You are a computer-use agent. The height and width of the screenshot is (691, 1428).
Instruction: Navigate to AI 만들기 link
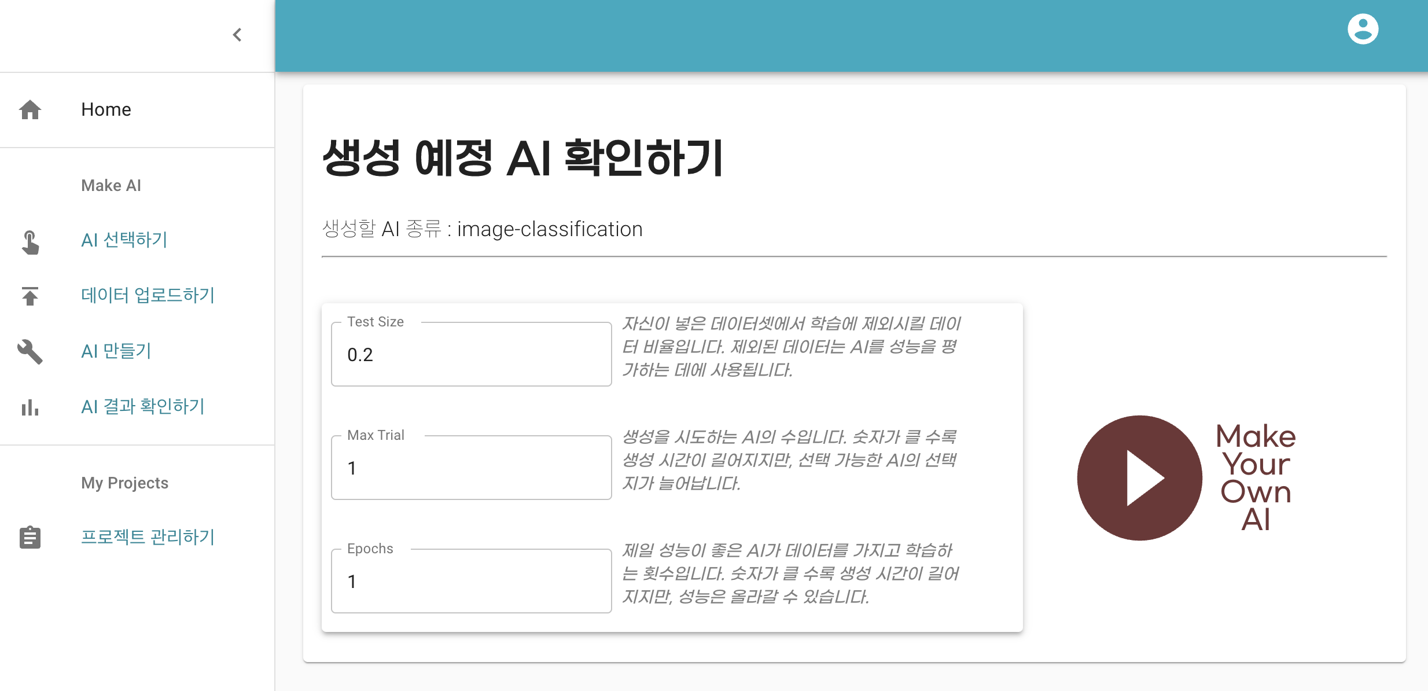pyautogui.click(x=116, y=351)
